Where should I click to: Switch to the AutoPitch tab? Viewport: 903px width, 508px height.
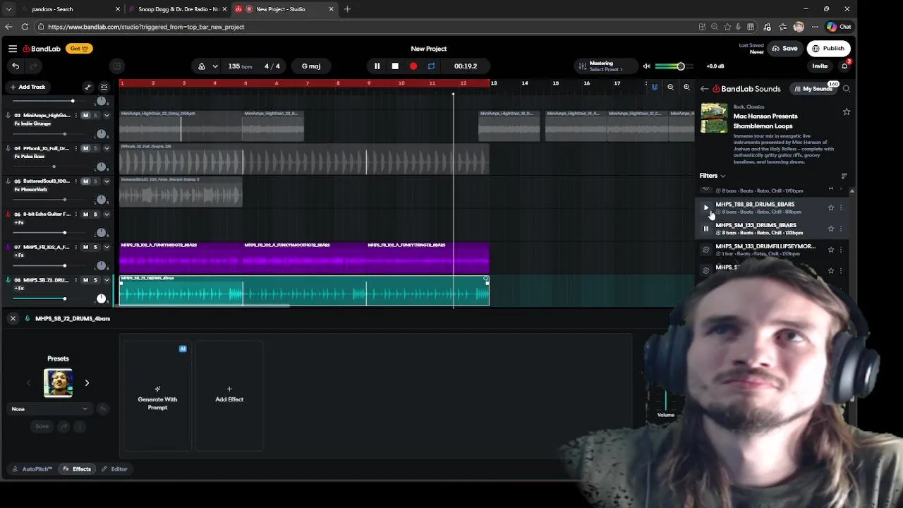pos(32,469)
